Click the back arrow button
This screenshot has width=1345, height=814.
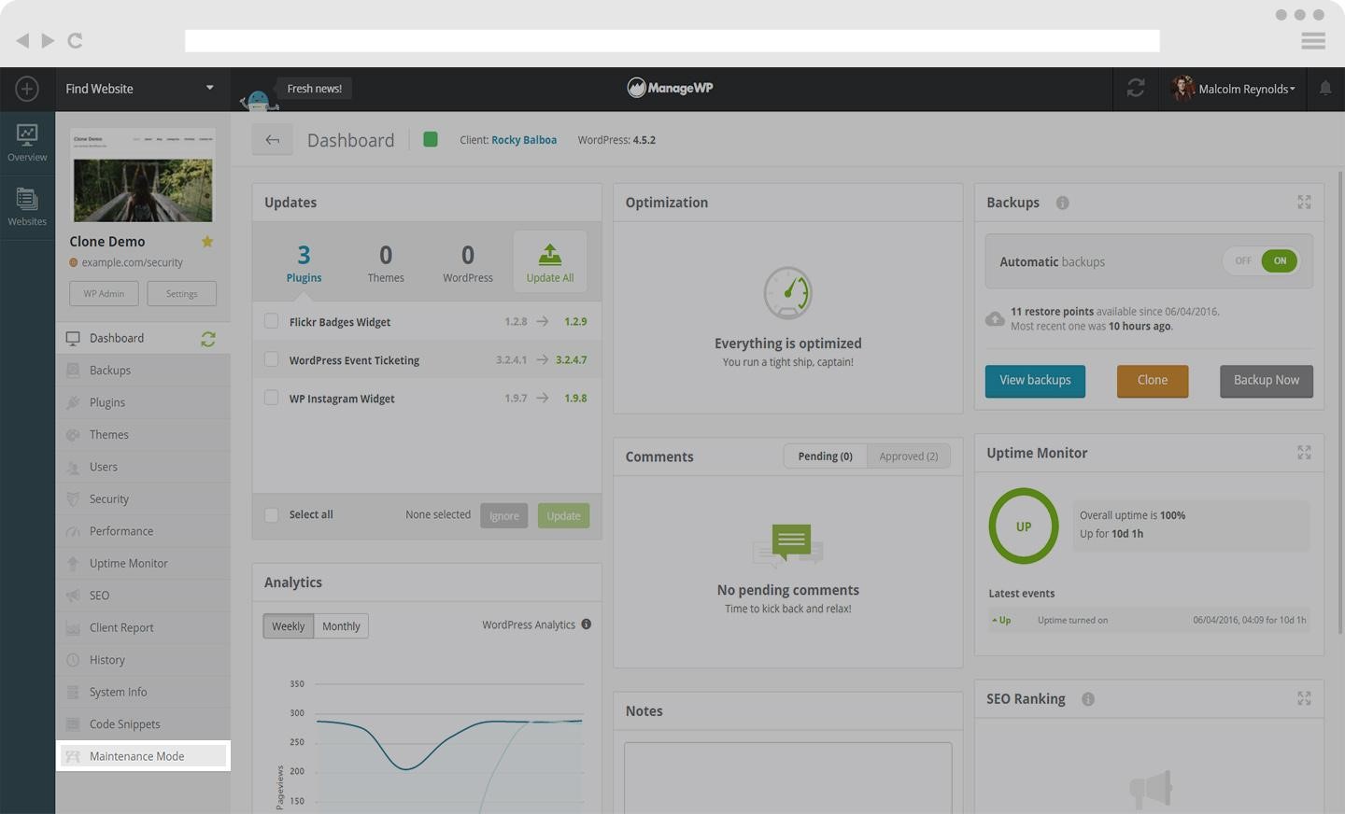tap(272, 140)
